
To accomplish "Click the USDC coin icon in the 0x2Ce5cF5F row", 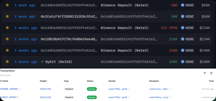I will tap(183, 17).
